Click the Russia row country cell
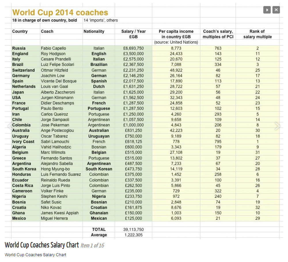This screenshot has width=288, height=262. click(19, 48)
